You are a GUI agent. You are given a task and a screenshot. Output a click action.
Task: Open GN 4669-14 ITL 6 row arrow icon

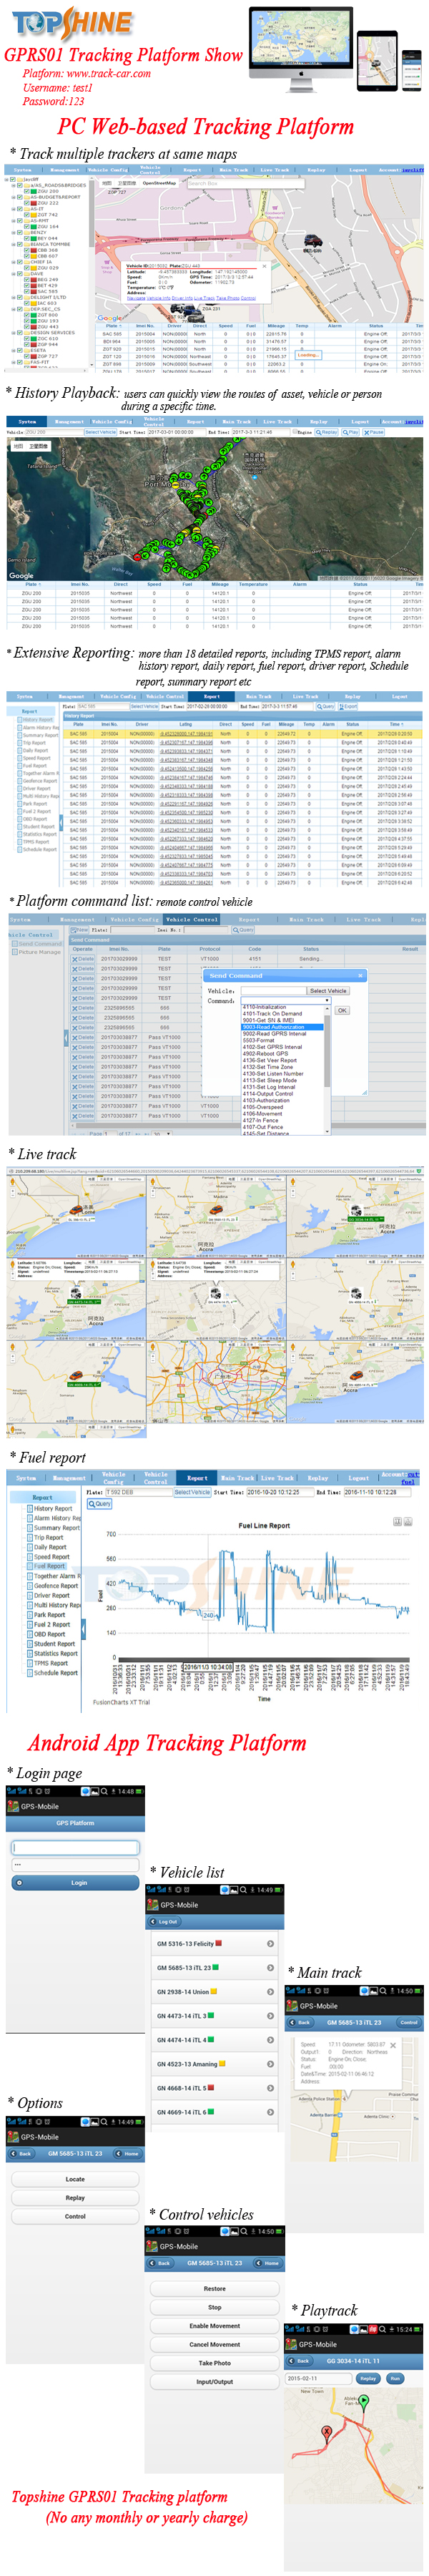(271, 2112)
